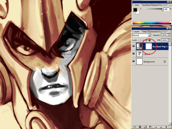Click the black foreground color swatch
The image size is (172, 129).
tap(135, 10)
